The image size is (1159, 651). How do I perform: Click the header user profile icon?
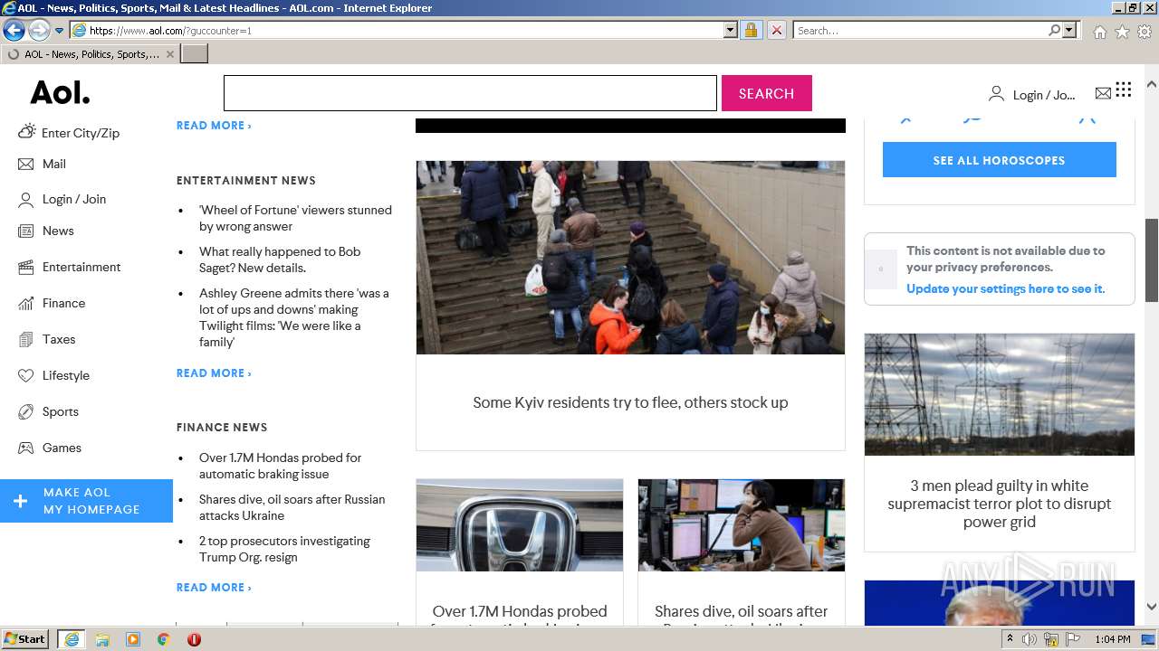(x=996, y=93)
